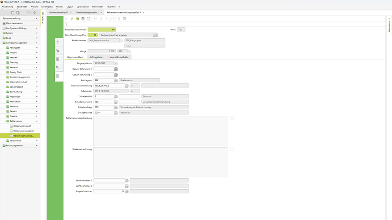Viewport: 392px width, 220px height.
Task: Click into the Reklamationsbeschreibung text area
Action: [160, 131]
